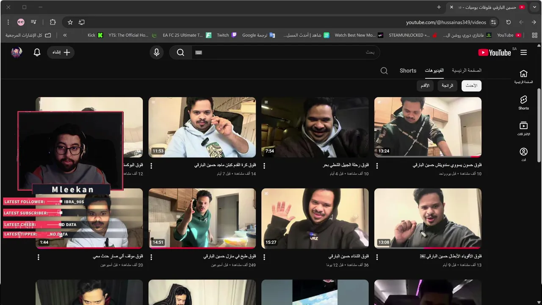Open the all bookmarks folder
Screen dimensions: 542x305
[28, 35]
